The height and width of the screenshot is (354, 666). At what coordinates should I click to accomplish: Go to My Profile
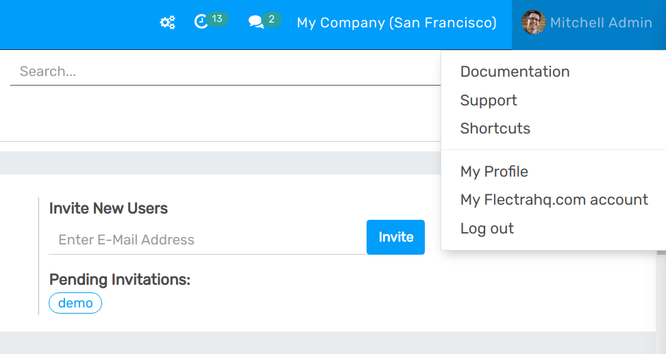coord(494,172)
